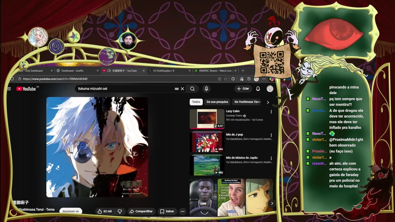Open a new browser tab
Viewport: 395px width, 222px height.
pos(243,71)
